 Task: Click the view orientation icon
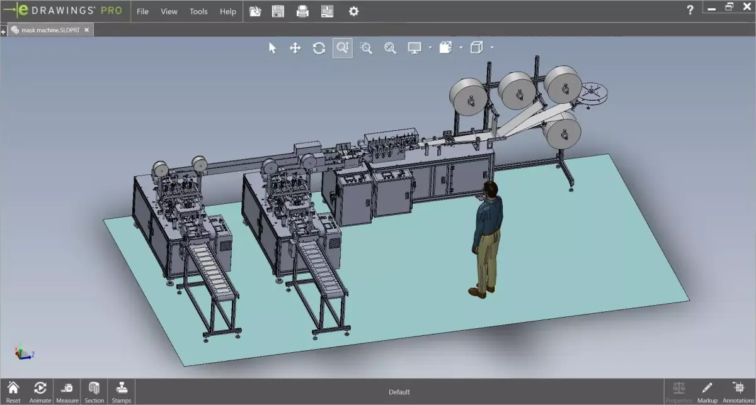[445, 48]
